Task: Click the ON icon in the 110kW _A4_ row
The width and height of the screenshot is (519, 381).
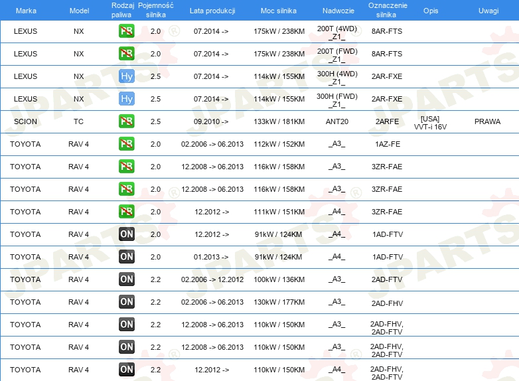Action: tap(127, 370)
